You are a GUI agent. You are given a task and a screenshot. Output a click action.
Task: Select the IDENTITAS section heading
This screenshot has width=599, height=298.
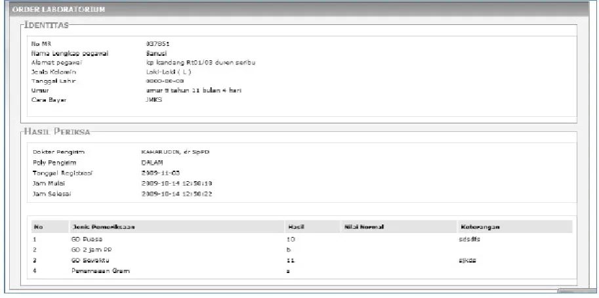pyautogui.click(x=47, y=26)
